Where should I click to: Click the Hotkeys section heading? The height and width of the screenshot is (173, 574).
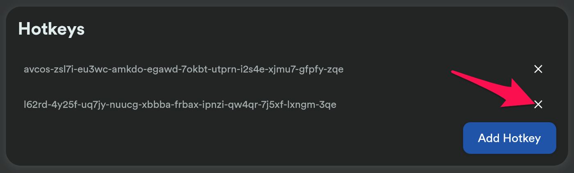click(51, 29)
